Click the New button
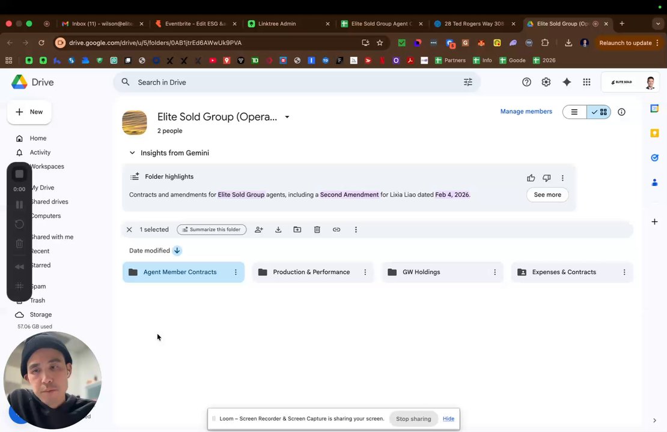This screenshot has height=432, width=667. (x=29, y=112)
